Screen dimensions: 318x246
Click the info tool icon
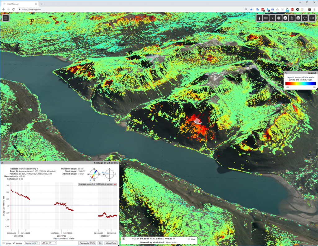click(x=259, y=18)
